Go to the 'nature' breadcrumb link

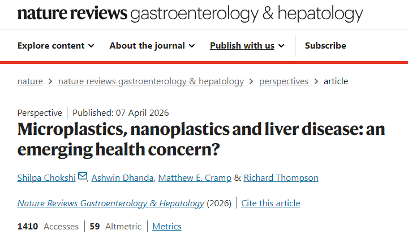click(x=30, y=81)
